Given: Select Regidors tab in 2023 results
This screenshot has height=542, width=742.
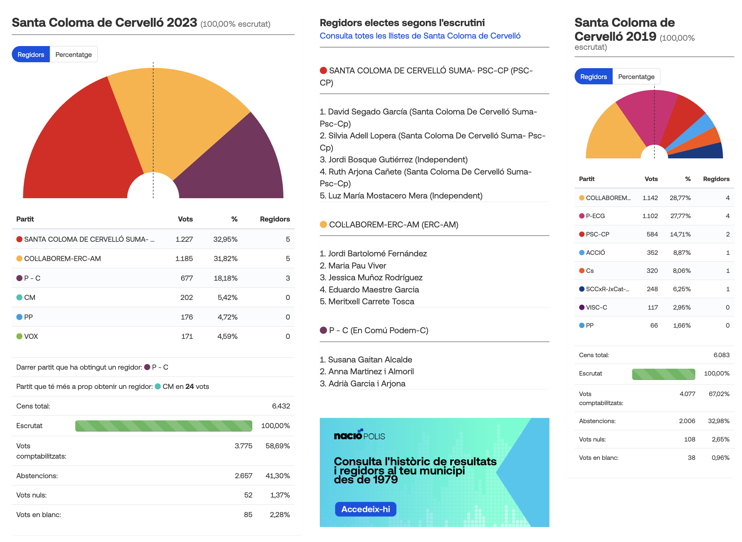Looking at the screenshot, I should [x=31, y=54].
